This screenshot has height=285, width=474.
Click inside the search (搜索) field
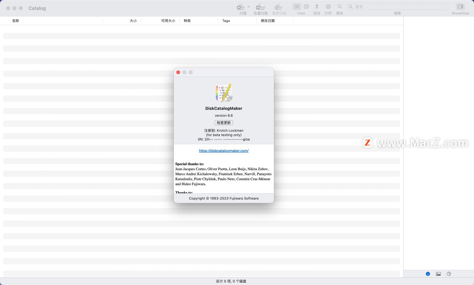coord(398,6)
